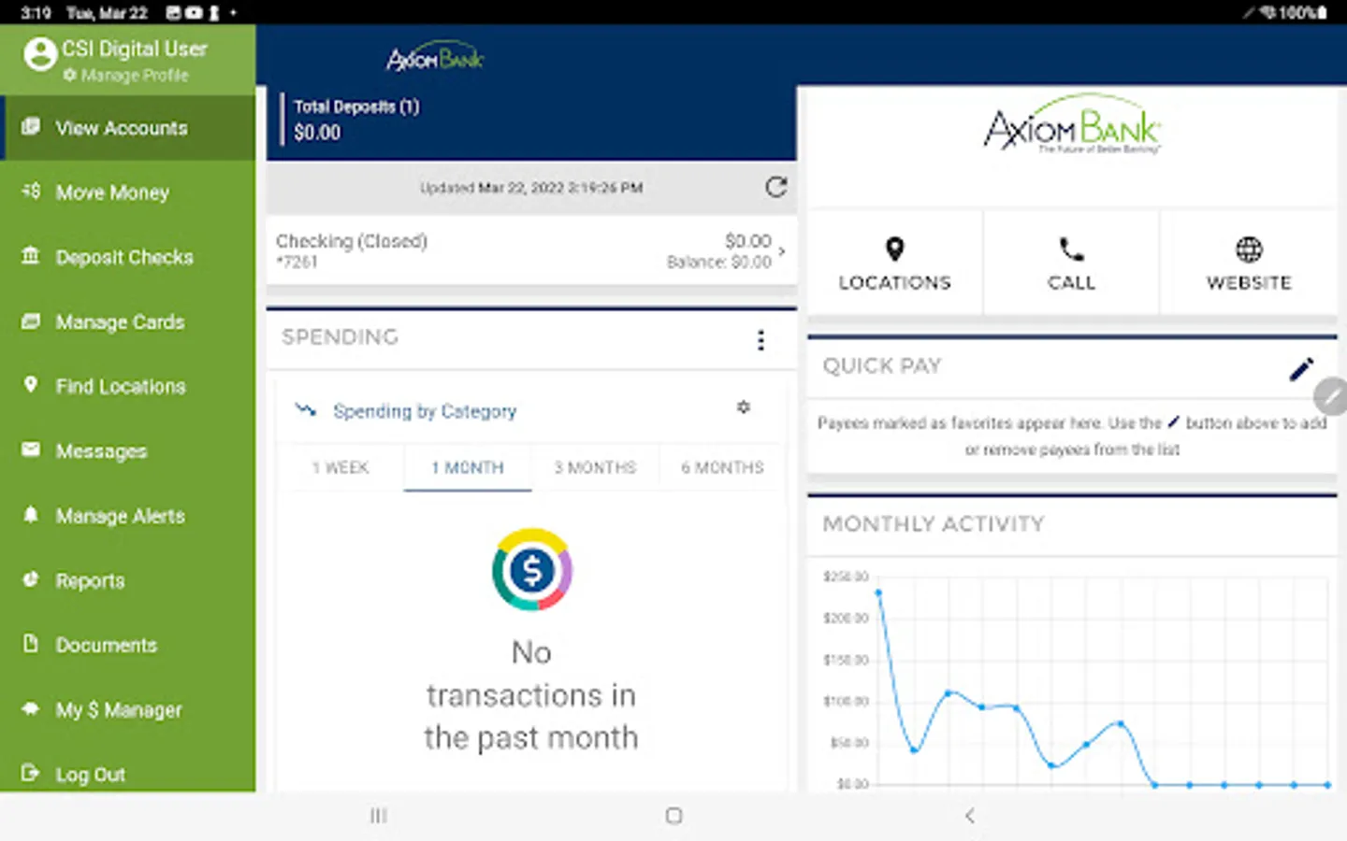Open the Spending three-dot options menu

(760, 340)
